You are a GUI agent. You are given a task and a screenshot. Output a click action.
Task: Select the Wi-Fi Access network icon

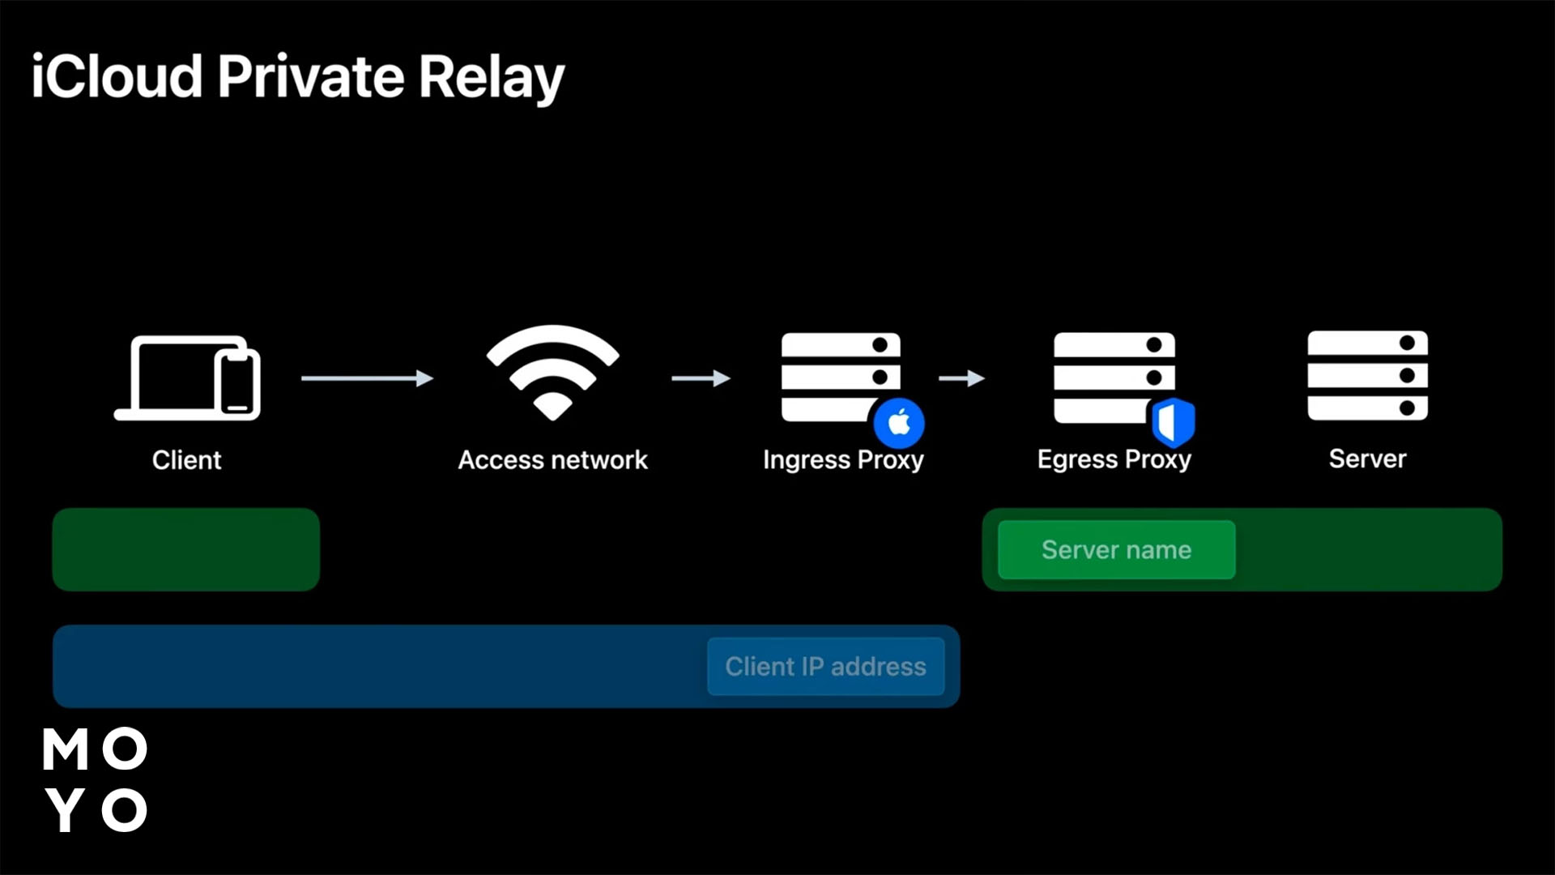pyautogui.click(x=552, y=373)
